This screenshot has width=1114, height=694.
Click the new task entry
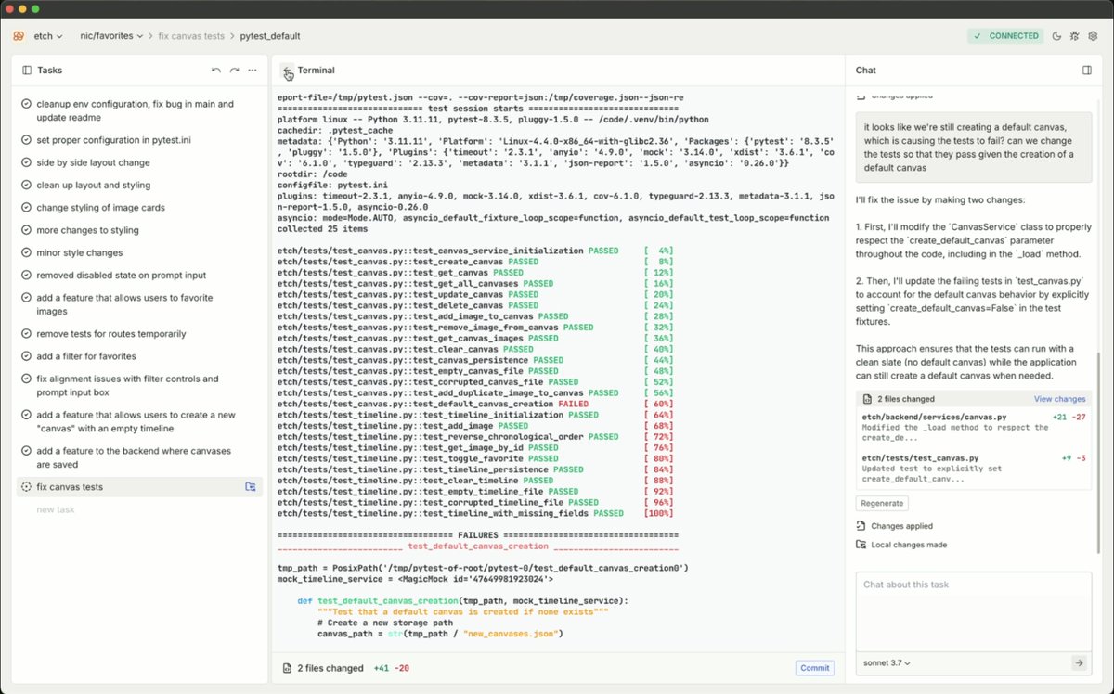click(x=56, y=509)
